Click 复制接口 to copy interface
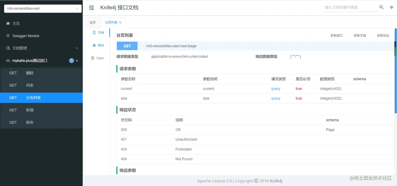 click(337, 35)
